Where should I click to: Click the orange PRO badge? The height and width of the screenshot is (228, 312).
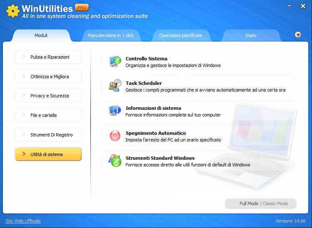point(82,7)
